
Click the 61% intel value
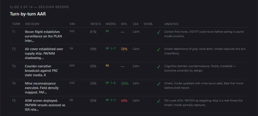[93, 32]
